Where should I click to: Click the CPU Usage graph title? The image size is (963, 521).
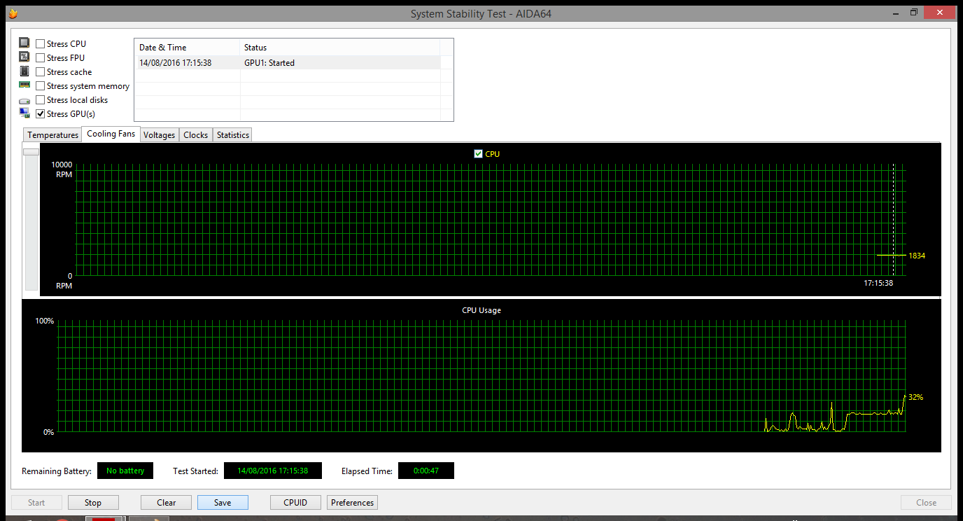[481, 310]
